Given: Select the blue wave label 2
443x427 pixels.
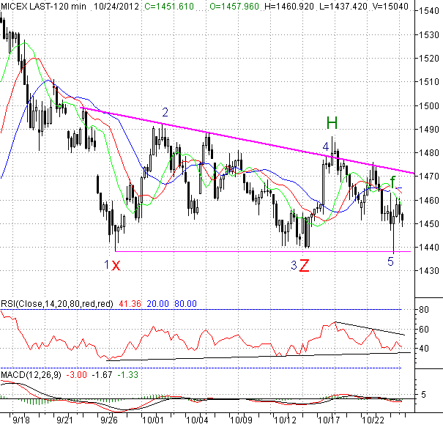Looking at the screenshot, I should (165, 113).
